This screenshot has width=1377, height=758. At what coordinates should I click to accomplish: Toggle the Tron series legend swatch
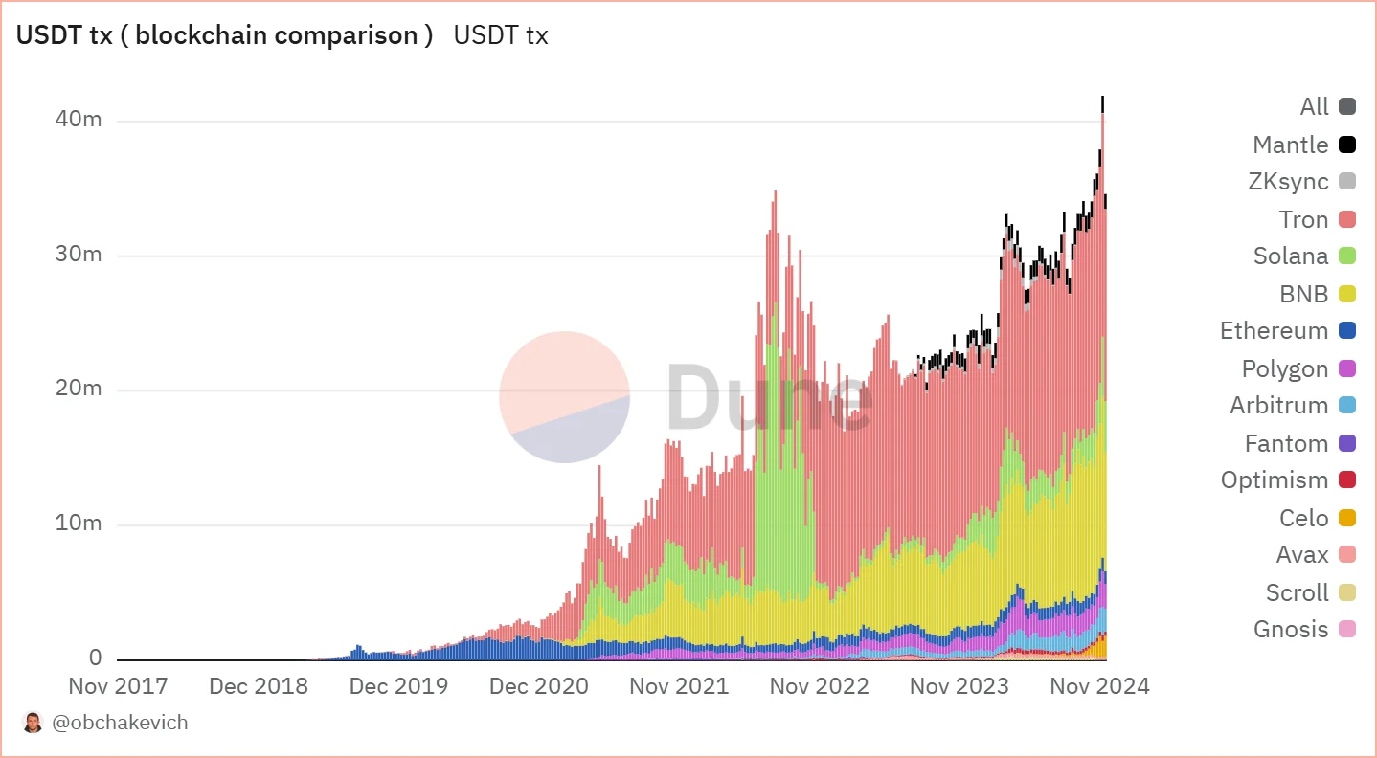pos(1347,219)
